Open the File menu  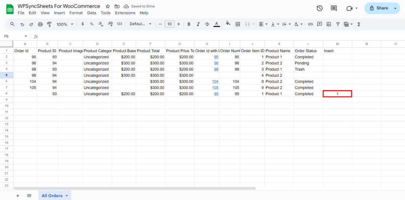pos(21,13)
